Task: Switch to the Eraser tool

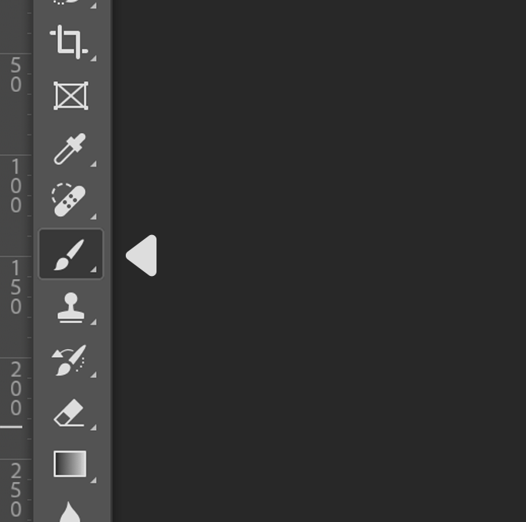Action: [69, 413]
